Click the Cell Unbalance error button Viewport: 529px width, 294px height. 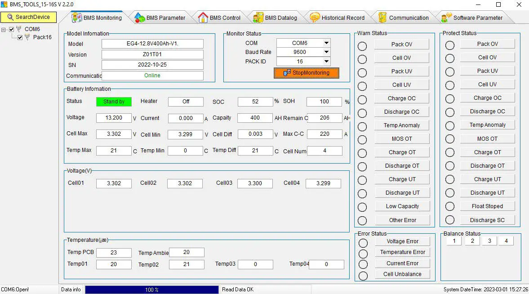tap(402, 274)
